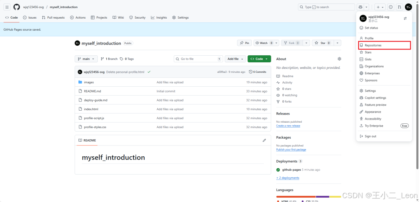
Task: Select Organizations in user menu
Action: (x=384, y=66)
